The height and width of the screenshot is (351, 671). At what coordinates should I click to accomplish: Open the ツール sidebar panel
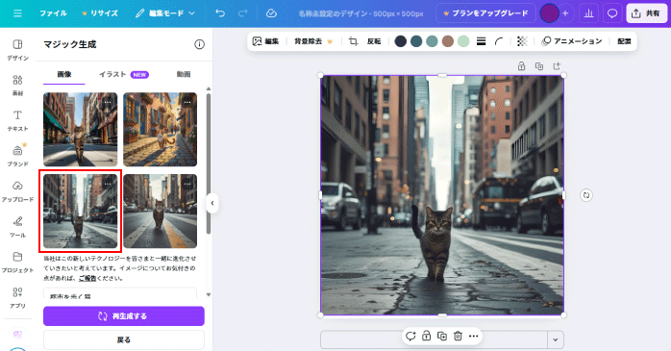(x=17, y=227)
